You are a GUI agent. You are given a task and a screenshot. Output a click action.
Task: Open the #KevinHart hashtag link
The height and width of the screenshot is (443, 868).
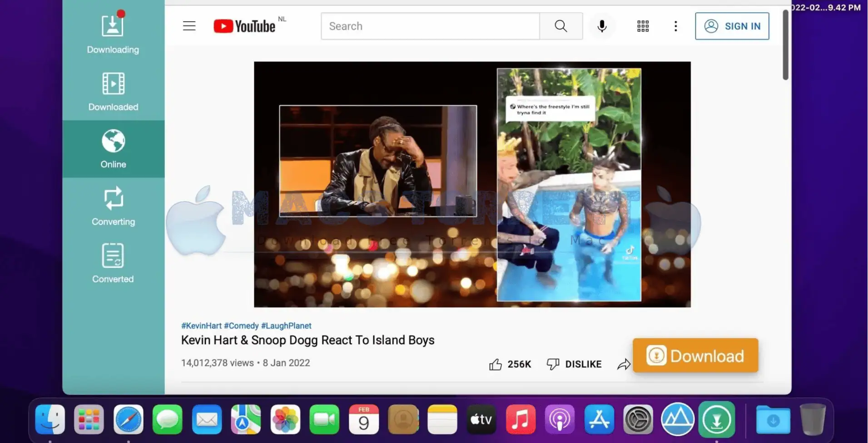click(201, 325)
